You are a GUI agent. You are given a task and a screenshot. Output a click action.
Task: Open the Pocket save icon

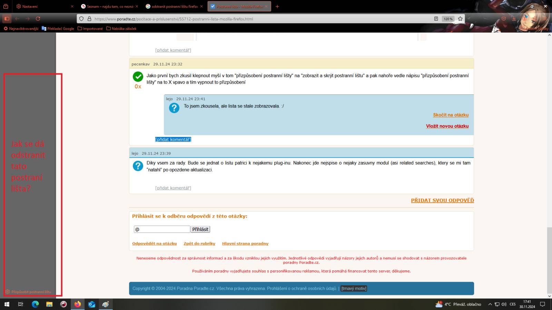[x=504, y=19]
